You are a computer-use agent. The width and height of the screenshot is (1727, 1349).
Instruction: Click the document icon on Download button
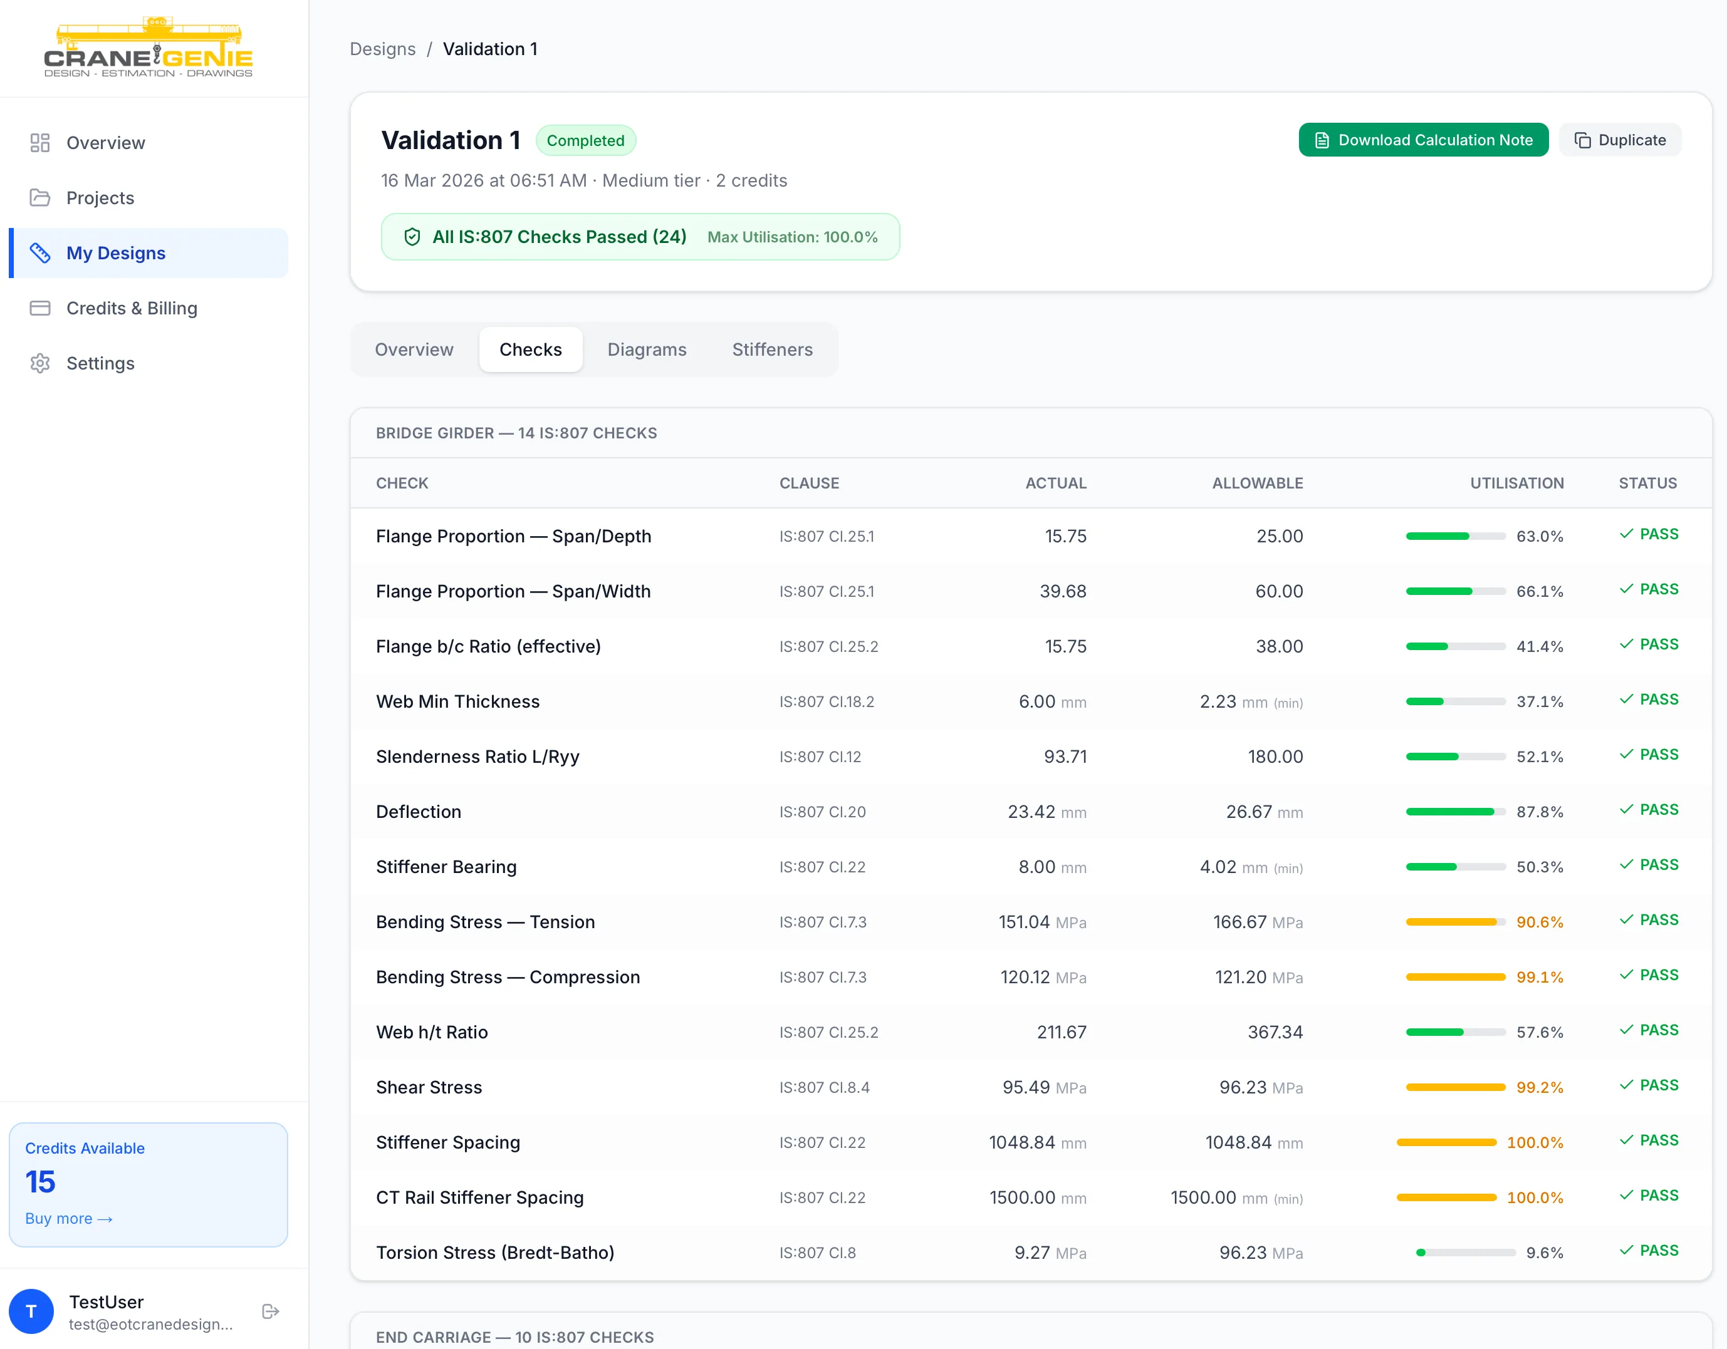click(x=1322, y=141)
